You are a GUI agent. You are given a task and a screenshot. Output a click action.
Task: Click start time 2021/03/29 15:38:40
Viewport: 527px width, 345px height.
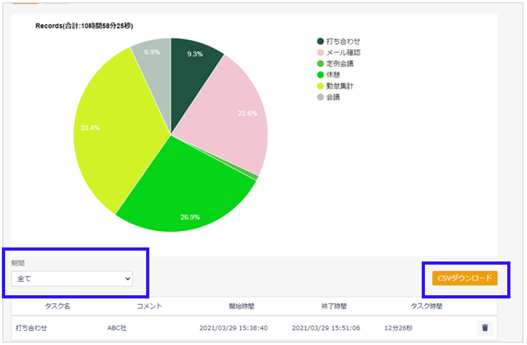234,328
